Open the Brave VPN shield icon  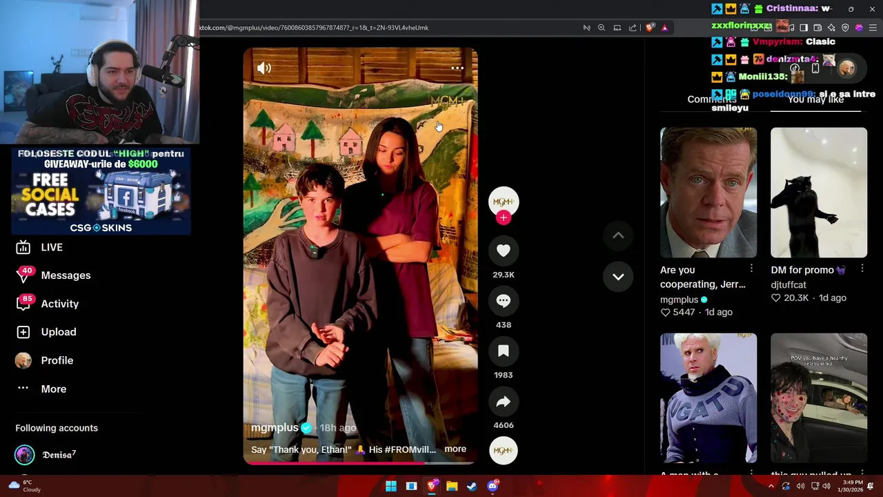click(845, 28)
